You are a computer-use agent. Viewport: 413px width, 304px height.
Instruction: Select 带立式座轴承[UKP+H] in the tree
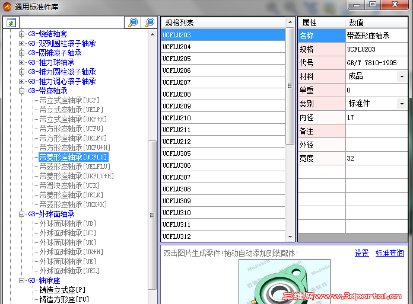point(73,119)
